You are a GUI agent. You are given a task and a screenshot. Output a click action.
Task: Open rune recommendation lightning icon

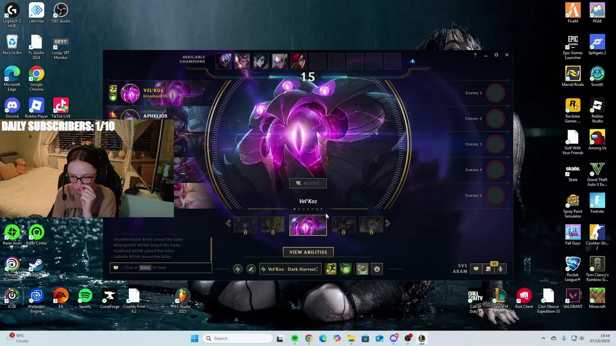pos(238,269)
